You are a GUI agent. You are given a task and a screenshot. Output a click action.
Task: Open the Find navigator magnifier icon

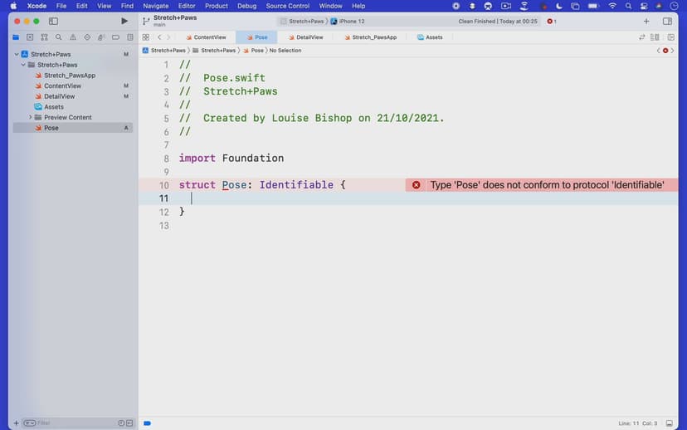click(x=58, y=37)
